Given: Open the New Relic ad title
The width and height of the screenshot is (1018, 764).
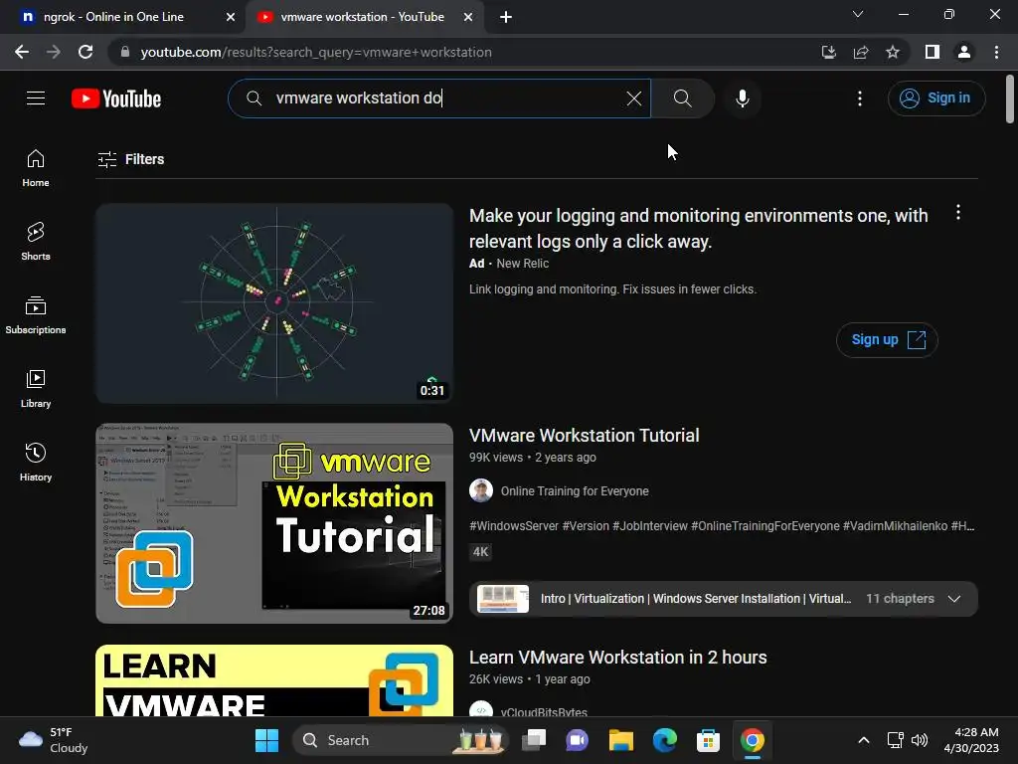Looking at the screenshot, I should pos(698,229).
